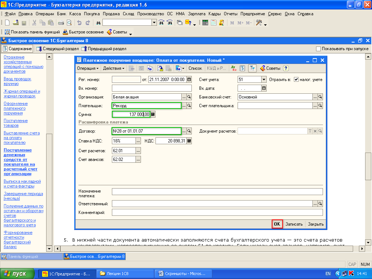
Task: Expand the input-on-basis icon dropdown arrow
Action: pyautogui.click(x=183, y=68)
